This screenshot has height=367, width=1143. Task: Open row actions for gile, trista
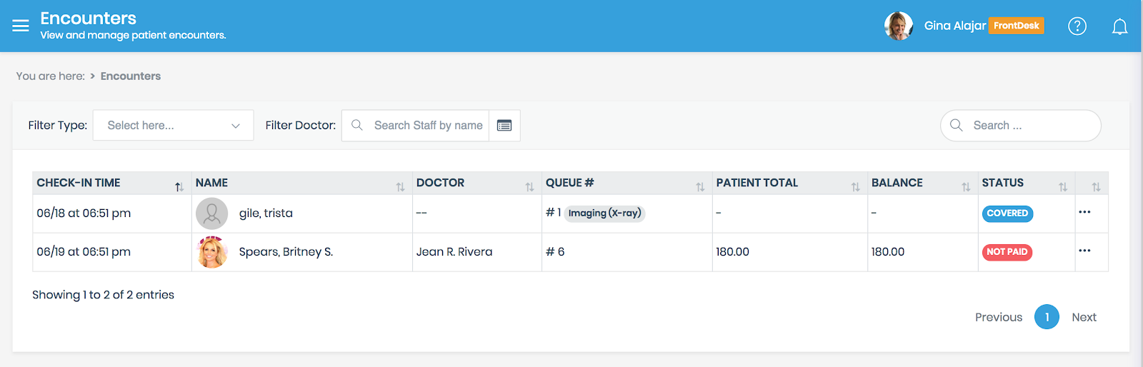coord(1084,212)
